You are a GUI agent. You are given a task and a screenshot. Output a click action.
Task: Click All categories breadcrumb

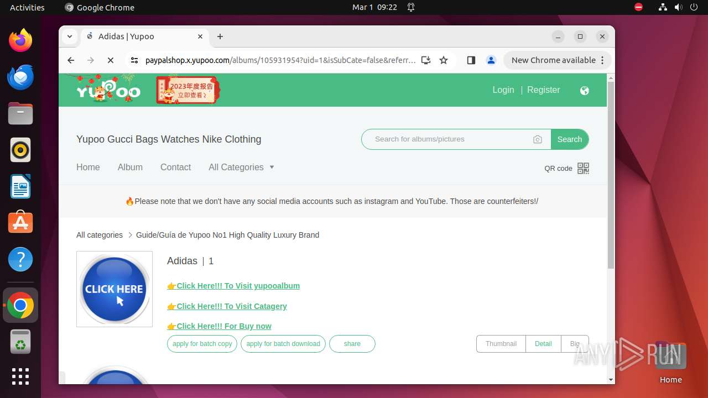pyautogui.click(x=100, y=235)
